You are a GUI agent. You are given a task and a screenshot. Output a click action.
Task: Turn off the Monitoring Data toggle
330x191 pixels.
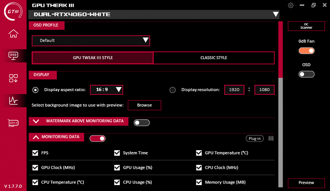97,138
